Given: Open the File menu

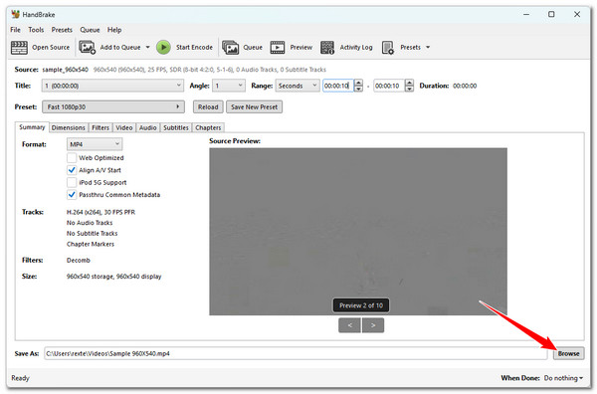Looking at the screenshot, I should 16,30.
